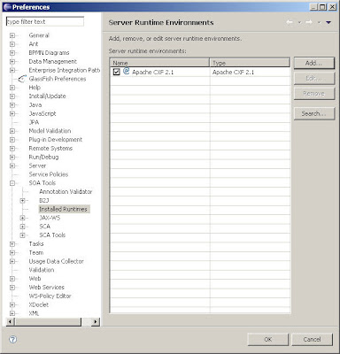Select the XDoclet tree item

[39, 304]
